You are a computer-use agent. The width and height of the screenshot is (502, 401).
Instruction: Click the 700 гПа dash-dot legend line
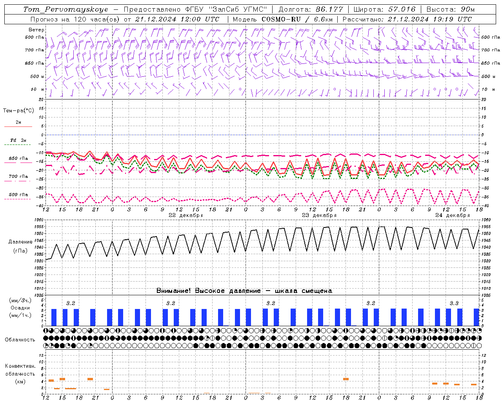17,181
